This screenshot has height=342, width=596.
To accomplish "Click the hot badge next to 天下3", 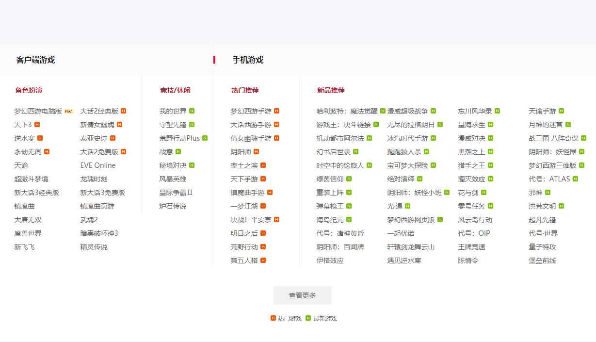I will point(37,125).
